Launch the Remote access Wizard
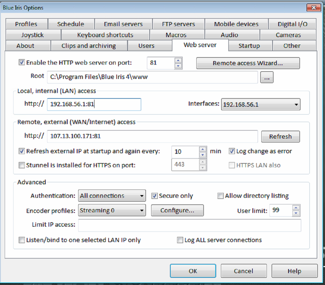Viewport: 325px width, 285px height. pyautogui.click(x=248, y=63)
